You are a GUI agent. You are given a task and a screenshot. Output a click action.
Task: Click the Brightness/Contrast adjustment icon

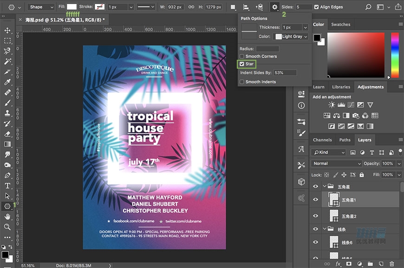(x=332, y=105)
